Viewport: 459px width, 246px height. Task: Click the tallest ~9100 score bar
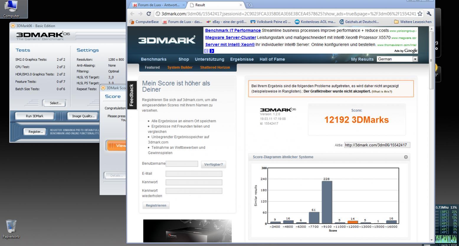327,202
